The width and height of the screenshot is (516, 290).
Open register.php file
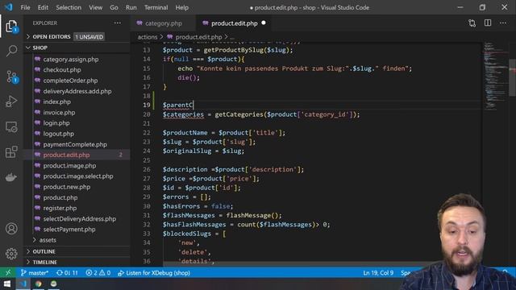click(60, 208)
